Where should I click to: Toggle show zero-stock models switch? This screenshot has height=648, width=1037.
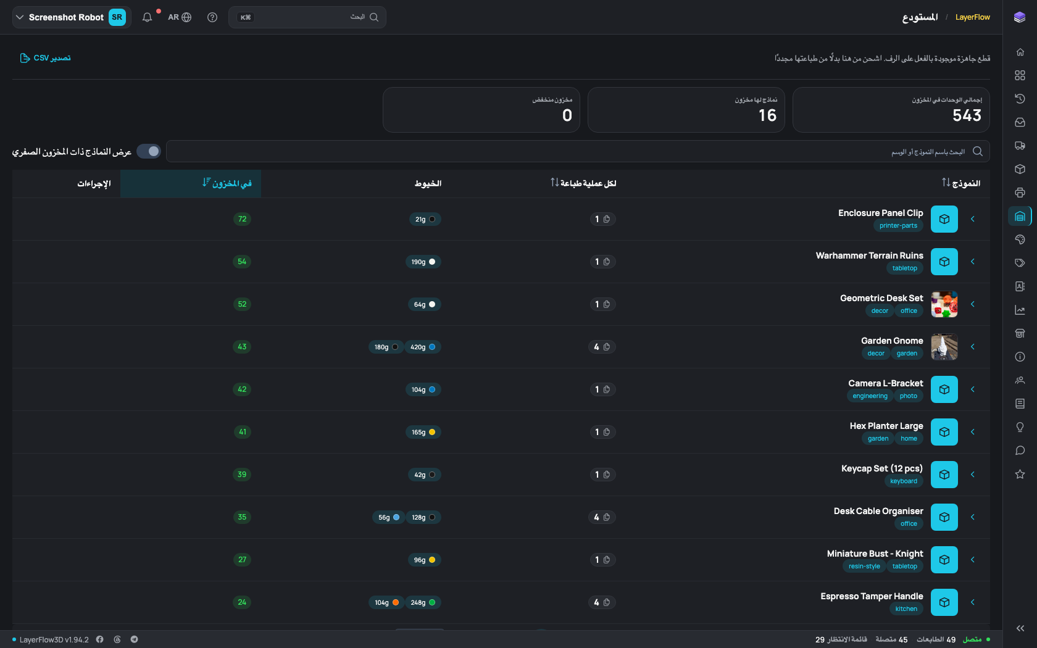point(149,151)
